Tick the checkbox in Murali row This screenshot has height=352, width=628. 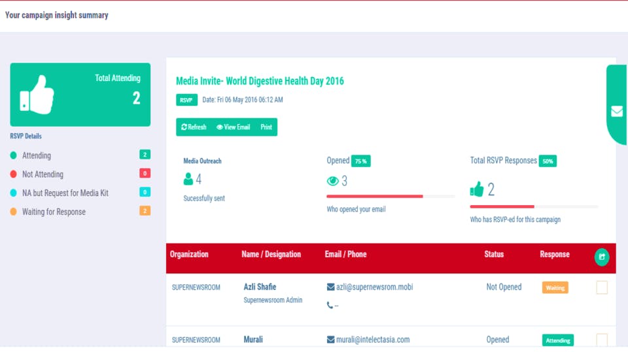602,340
